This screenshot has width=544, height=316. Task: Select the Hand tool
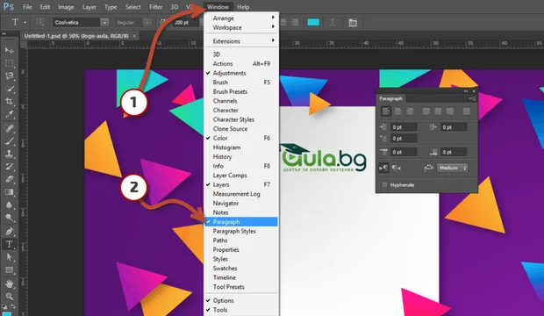pyautogui.click(x=10, y=284)
